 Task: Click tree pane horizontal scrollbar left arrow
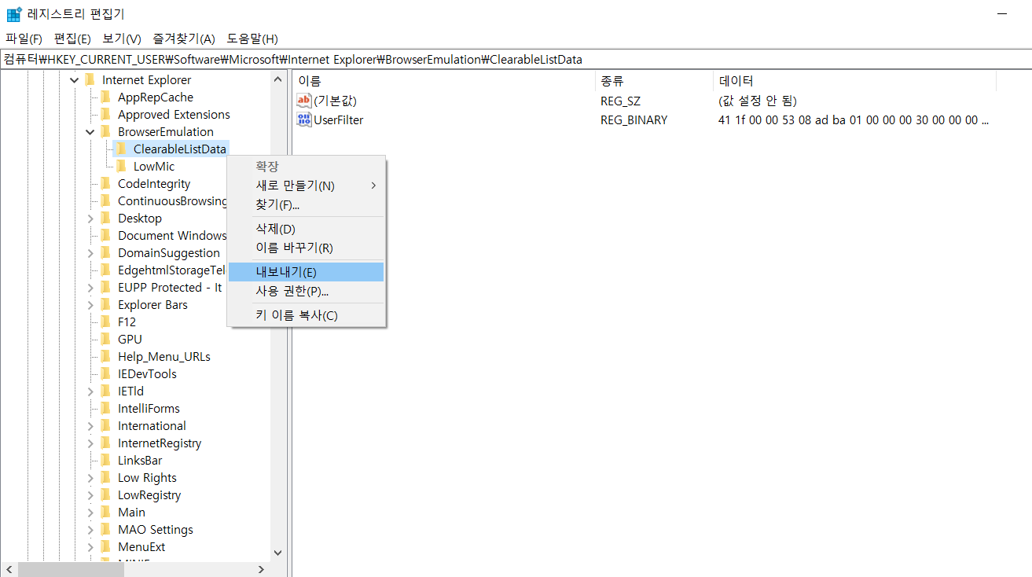tap(9, 569)
